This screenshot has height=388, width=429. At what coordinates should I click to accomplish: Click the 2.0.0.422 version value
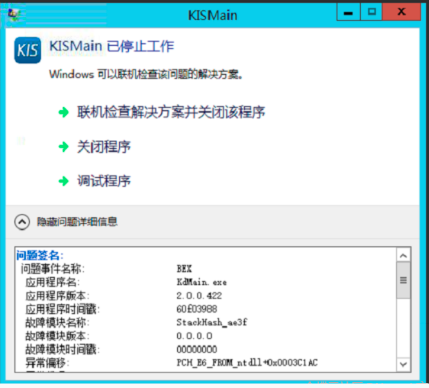coord(199,296)
